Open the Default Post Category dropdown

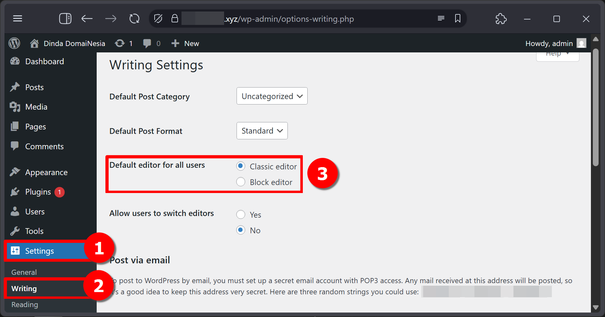[x=272, y=96]
